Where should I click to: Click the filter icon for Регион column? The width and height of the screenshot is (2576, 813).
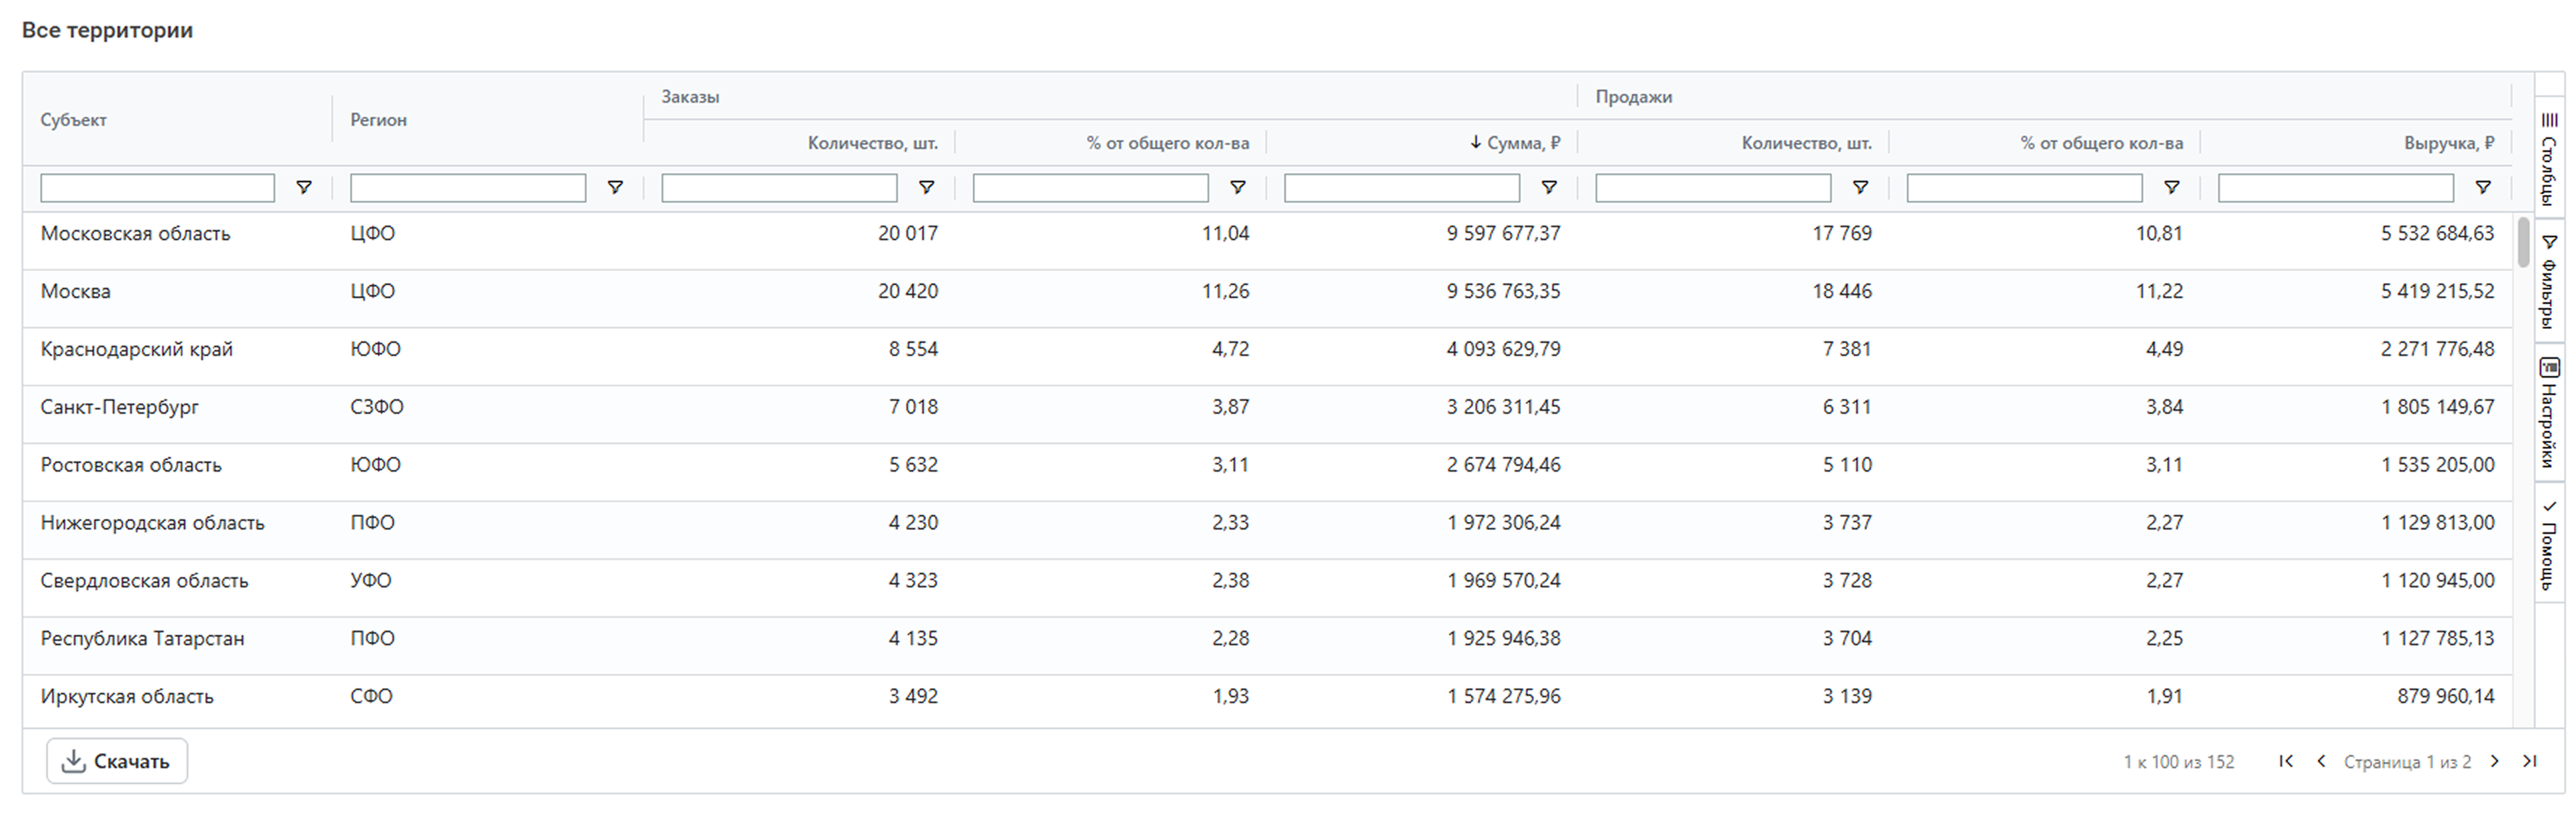pos(615,188)
